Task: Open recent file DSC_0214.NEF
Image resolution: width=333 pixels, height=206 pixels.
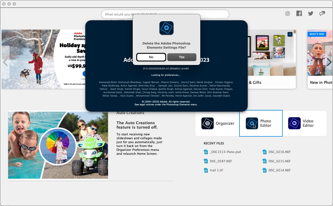Action: [x=279, y=170]
